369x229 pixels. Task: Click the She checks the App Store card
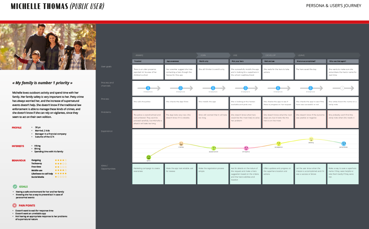(180, 103)
